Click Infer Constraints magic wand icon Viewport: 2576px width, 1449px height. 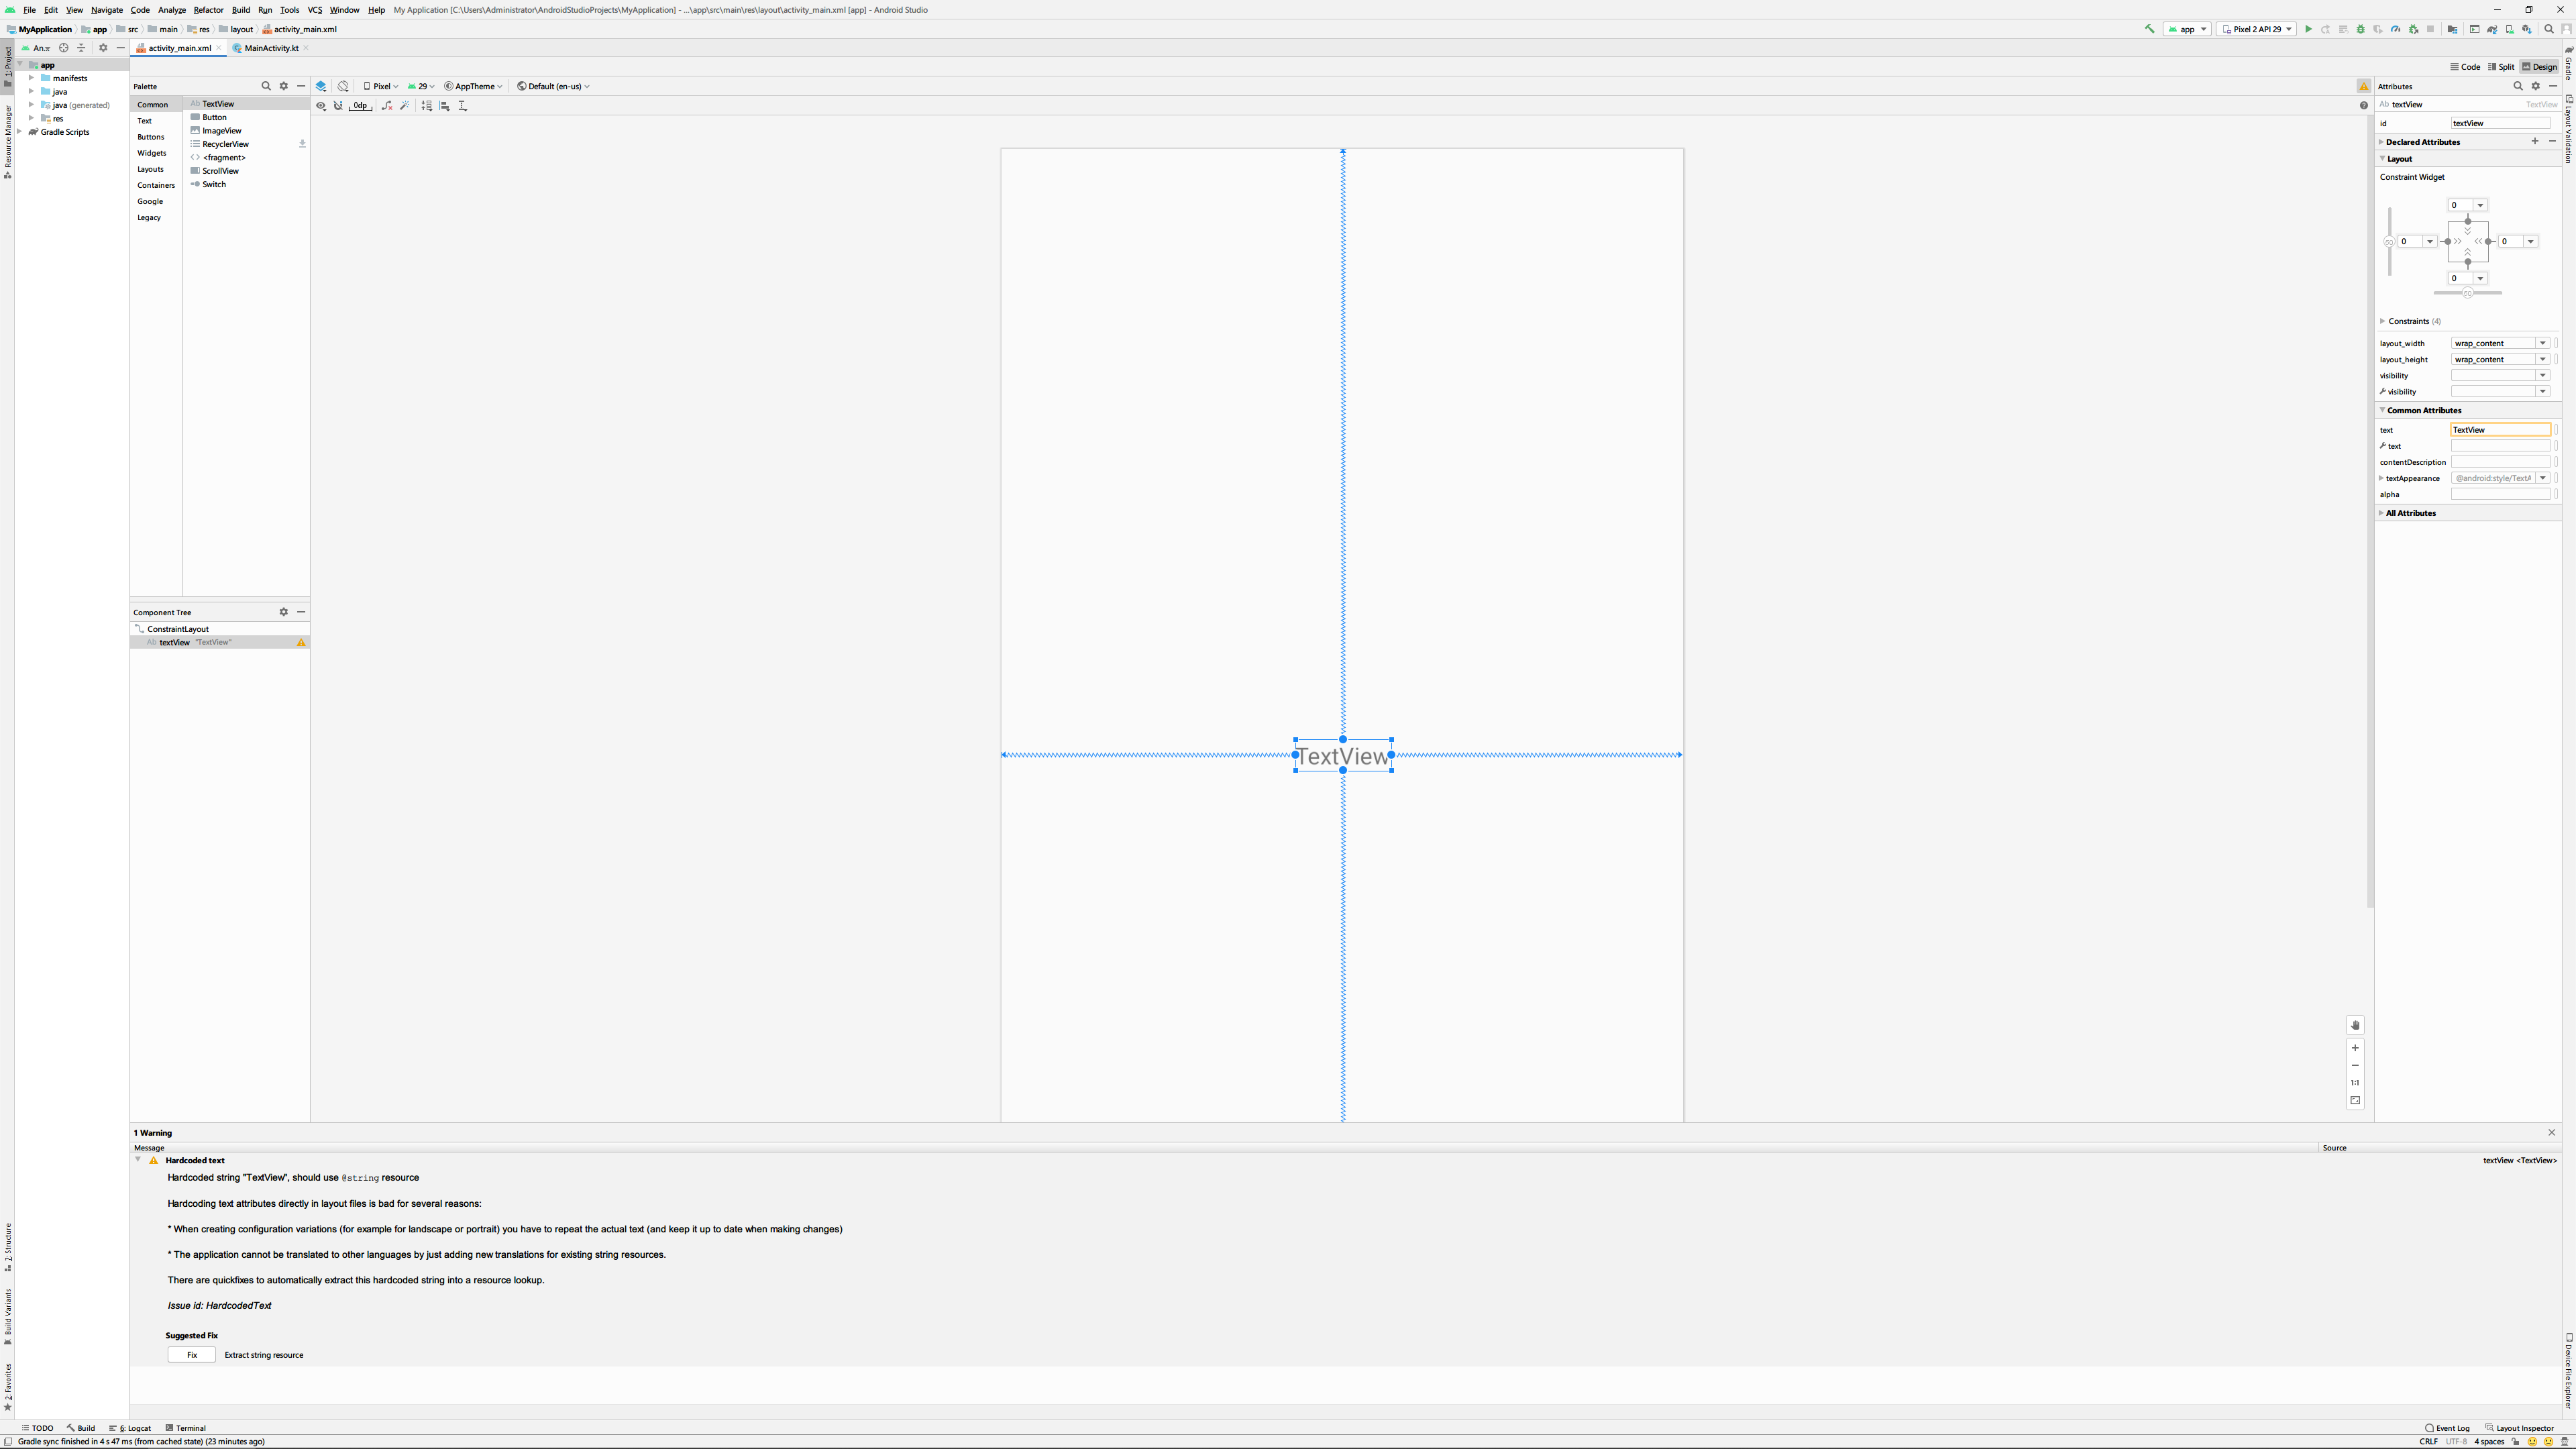(x=405, y=105)
